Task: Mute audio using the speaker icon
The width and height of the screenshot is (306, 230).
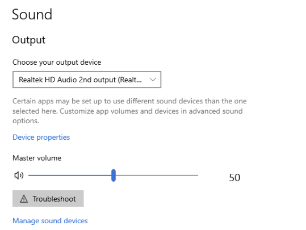Action: (19, 175)
